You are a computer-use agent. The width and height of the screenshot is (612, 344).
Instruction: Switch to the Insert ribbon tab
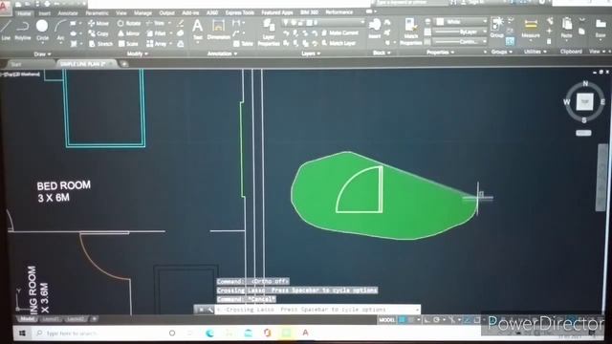point(45,13)
